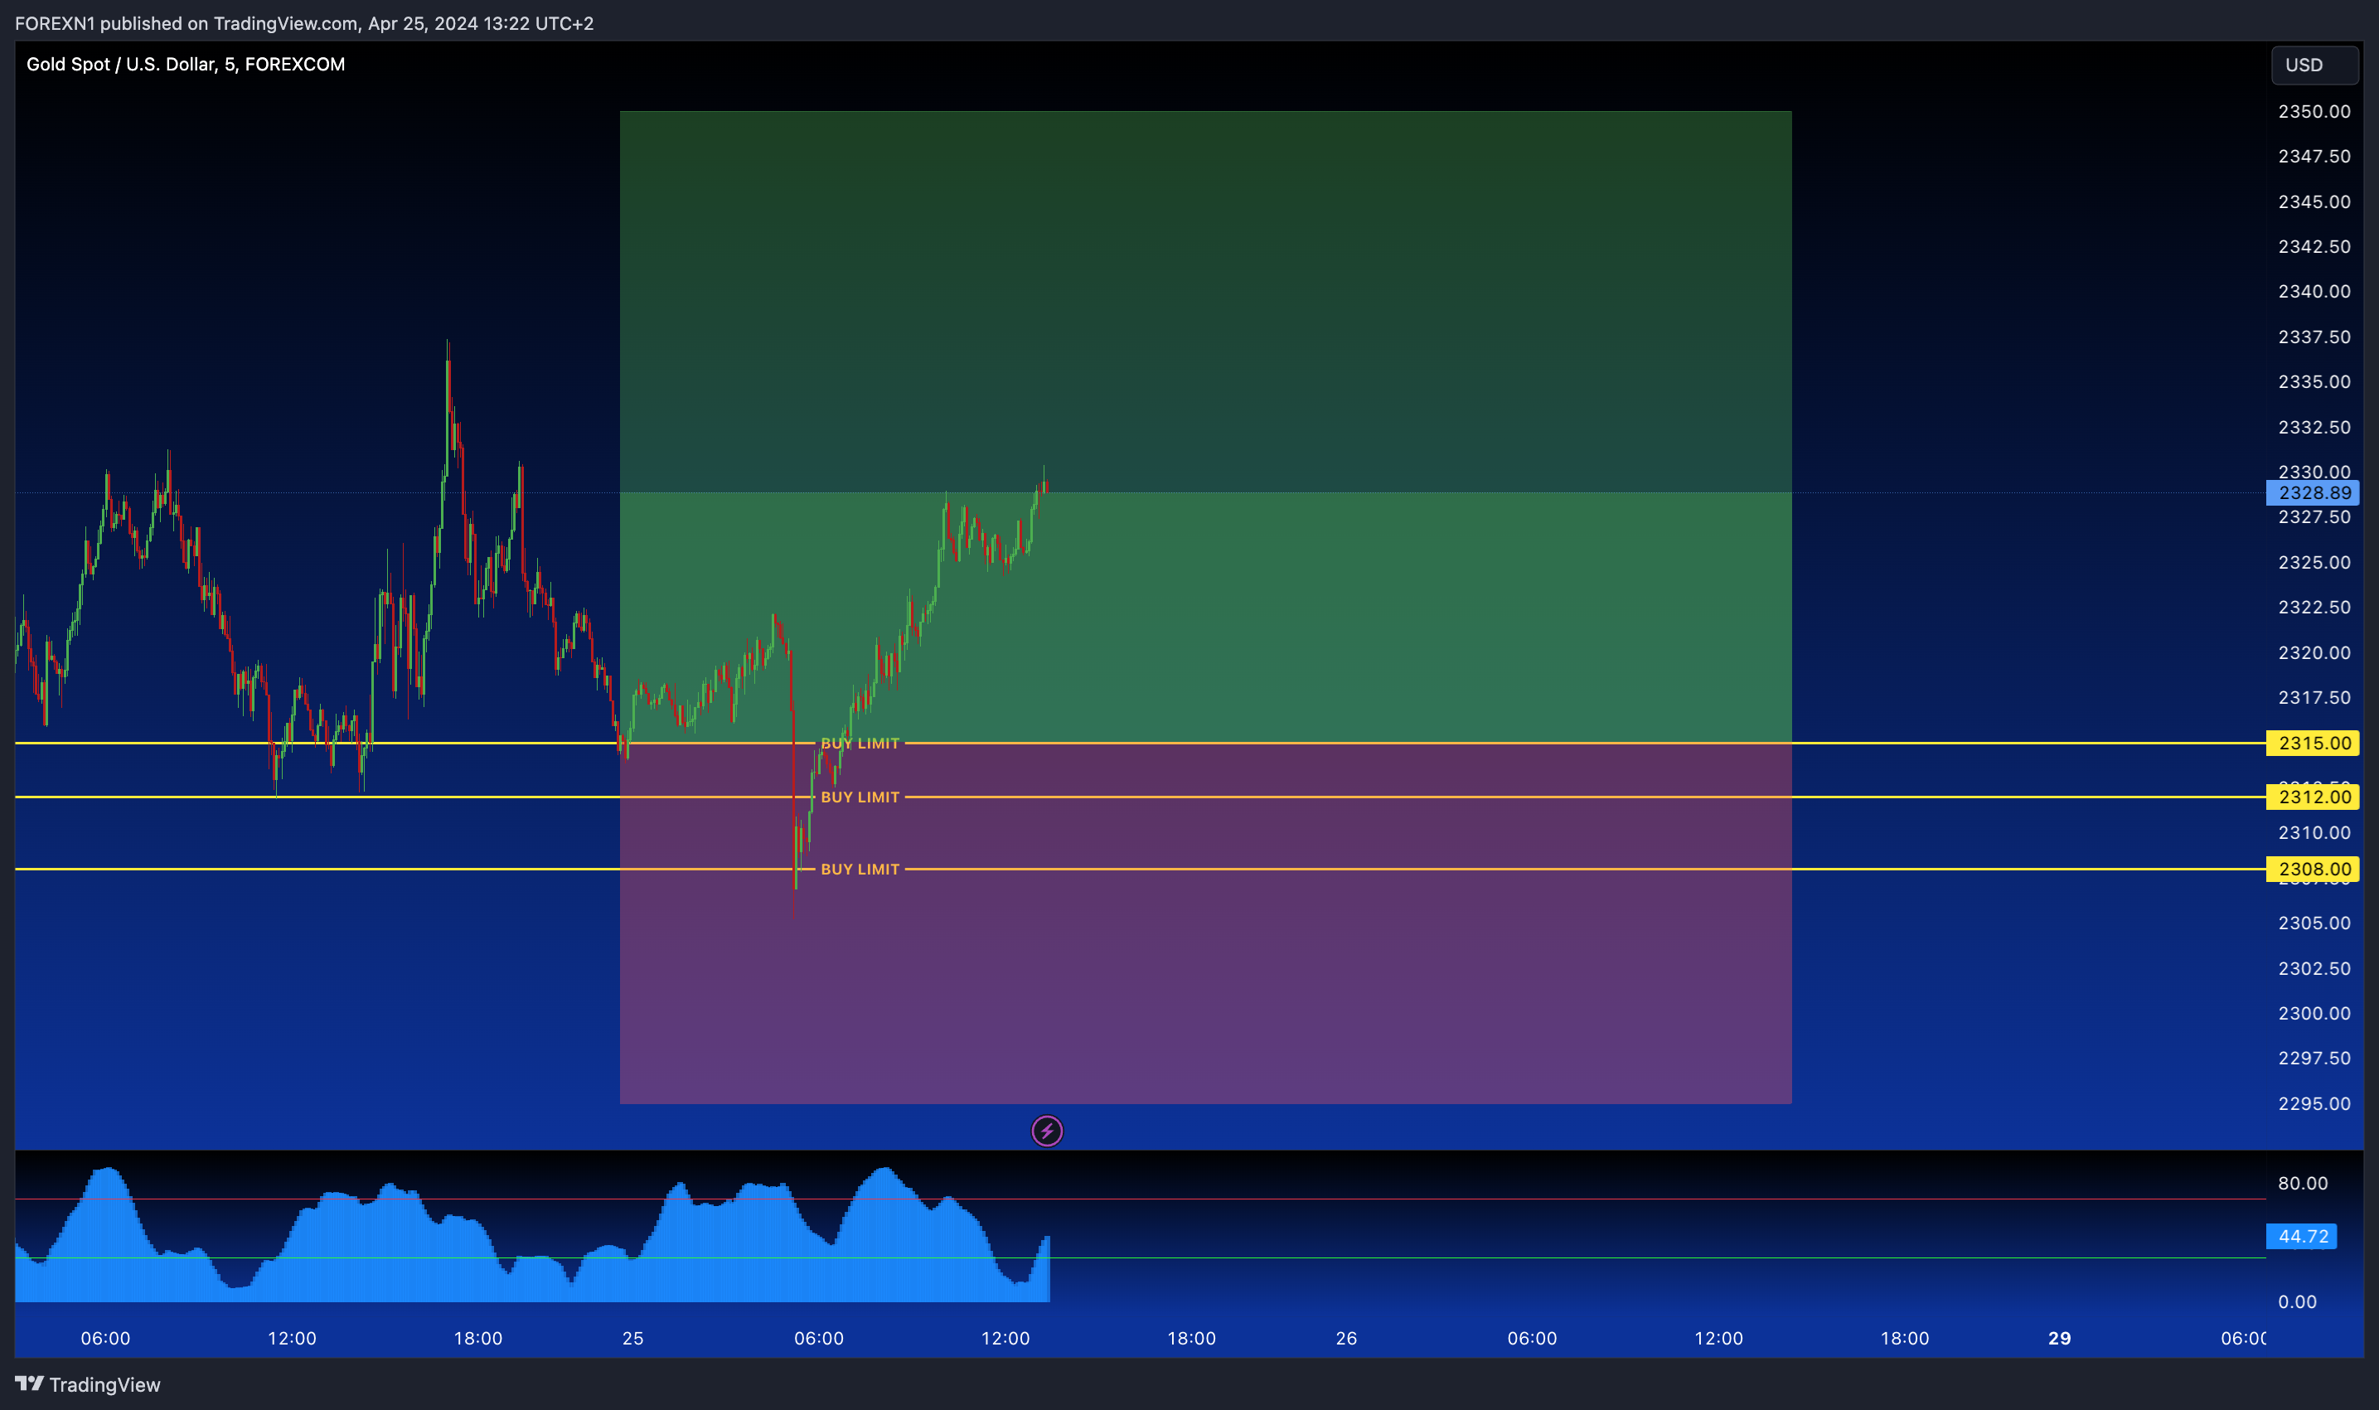2379x1410 pixels.
Task: Select the bottom BUY LIMIT label at 2308
Action: [x=860, y=870]
